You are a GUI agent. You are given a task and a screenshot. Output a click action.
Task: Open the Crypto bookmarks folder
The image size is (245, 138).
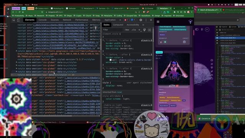tap(78, 16)
